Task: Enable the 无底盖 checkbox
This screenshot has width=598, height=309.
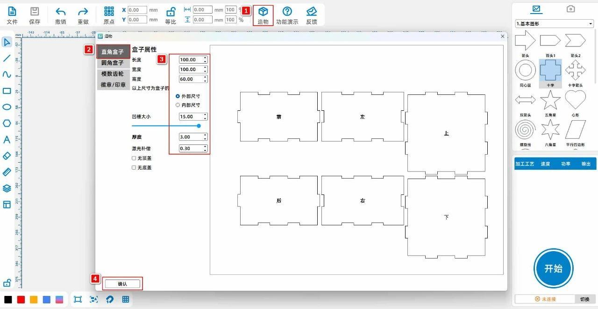Action: [134, 168]
